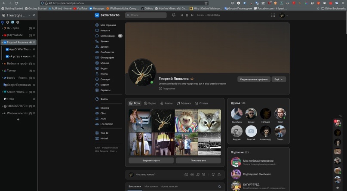Go to Музыка in the left menu
Screen dimensions: 347x191
tap(104, 63)
